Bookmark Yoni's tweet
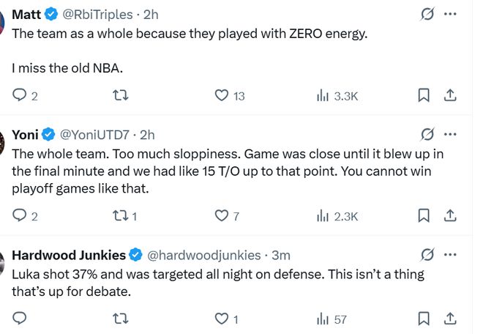This screenshot has width=483, height=334. (x=423, y=215)
